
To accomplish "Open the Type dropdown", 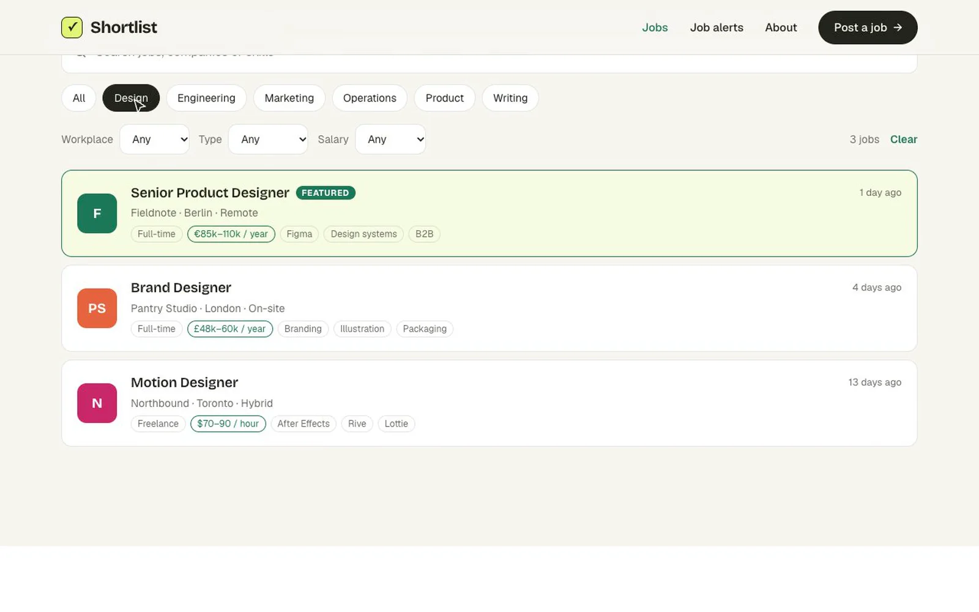I will pos(268,140).
